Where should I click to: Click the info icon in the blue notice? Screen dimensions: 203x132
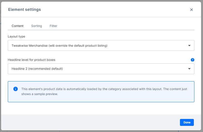[x=16, y=89]
